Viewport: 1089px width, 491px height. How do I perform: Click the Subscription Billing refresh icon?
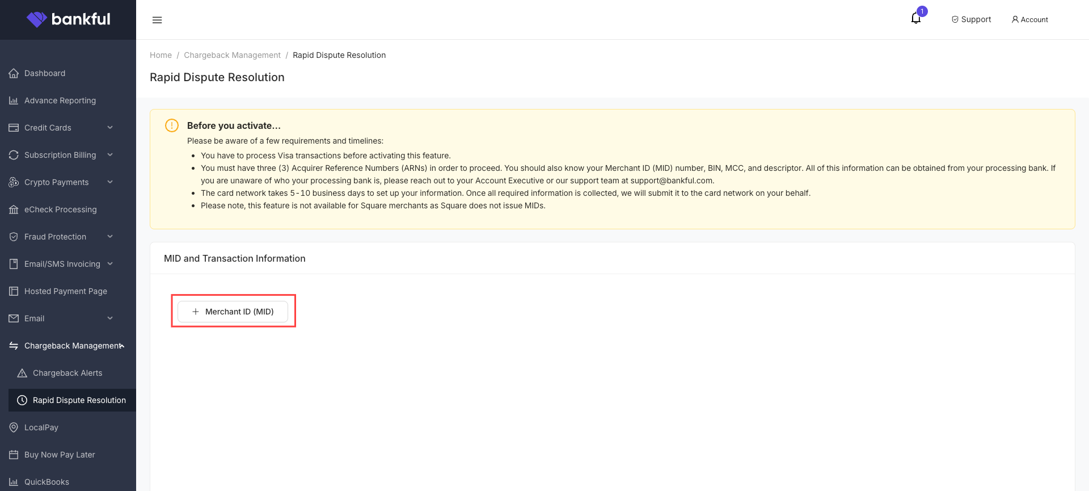tap(14, 155)
